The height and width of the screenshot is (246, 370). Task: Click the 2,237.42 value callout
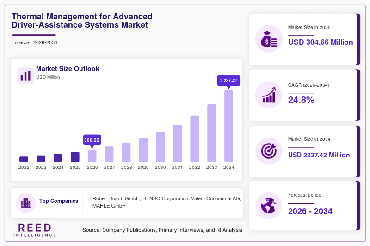click(228, 81)
